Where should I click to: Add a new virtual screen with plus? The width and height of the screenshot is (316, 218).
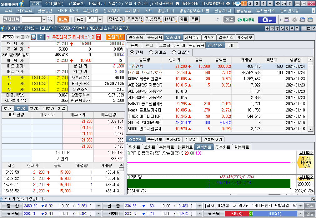click(x=270, y=3)
